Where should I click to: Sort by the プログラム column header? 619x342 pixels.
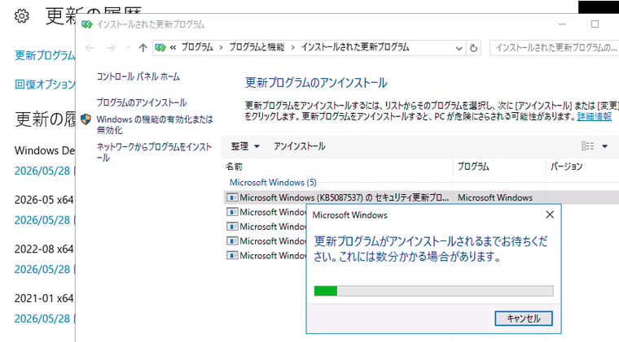pyautogui.click(x=499, y=167)
